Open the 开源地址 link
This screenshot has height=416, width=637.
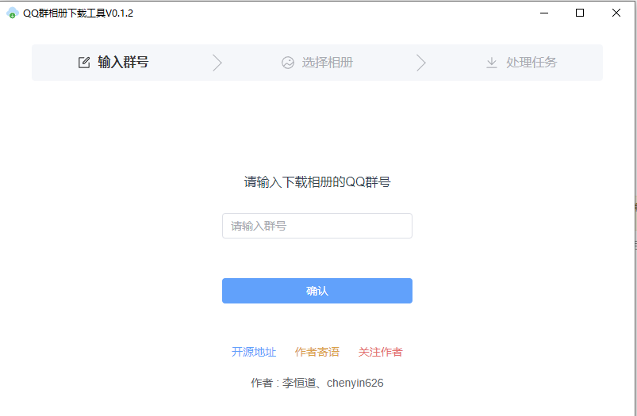click(x=254, y=352)
